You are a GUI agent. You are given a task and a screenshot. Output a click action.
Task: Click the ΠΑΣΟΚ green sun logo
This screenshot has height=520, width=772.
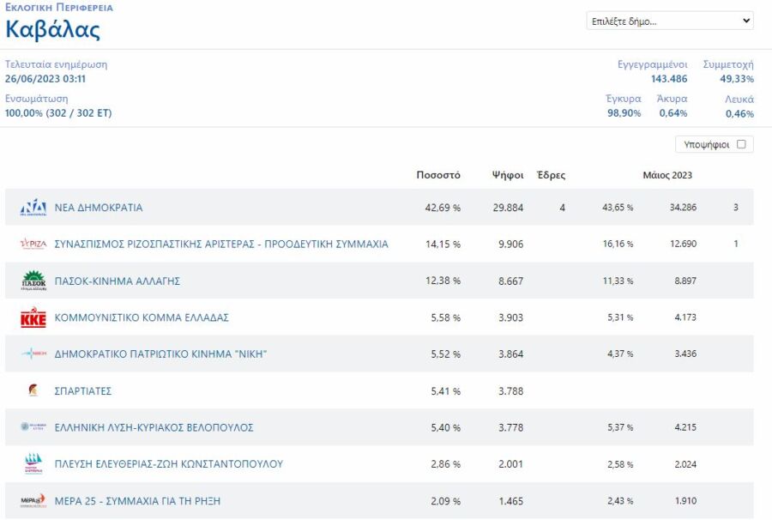(x=33, y=281)
